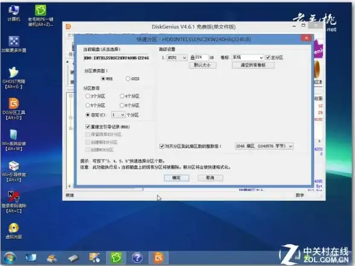Switch to orange DiskGenius taskbar button
The image size is (355, 266).
coord(158,258)
